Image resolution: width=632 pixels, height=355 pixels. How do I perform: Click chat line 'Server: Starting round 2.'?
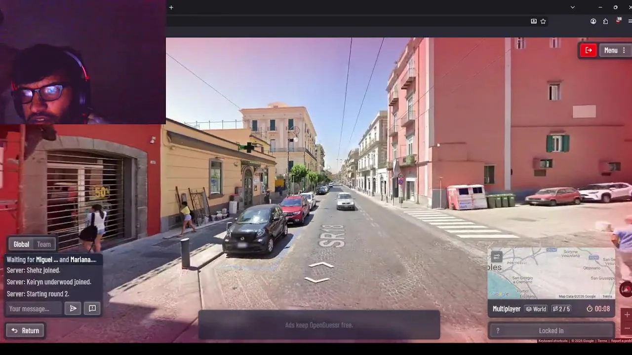click(x=38, y=294)
